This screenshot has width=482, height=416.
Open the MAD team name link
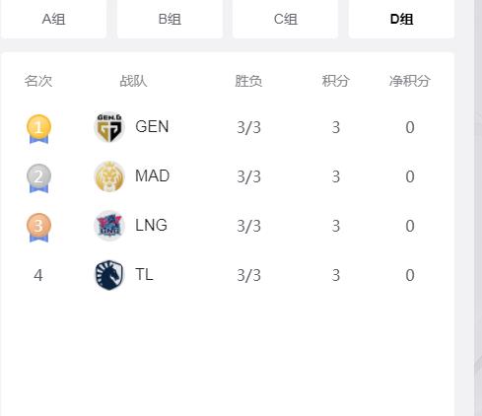[153, 176]
